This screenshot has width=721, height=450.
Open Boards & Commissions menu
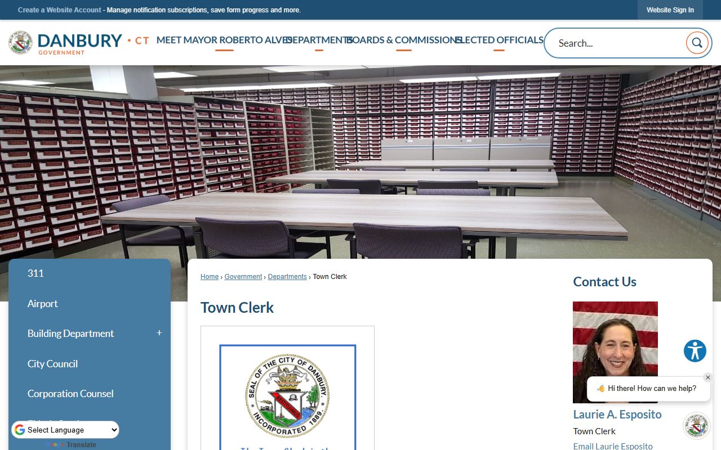(404, 40)
